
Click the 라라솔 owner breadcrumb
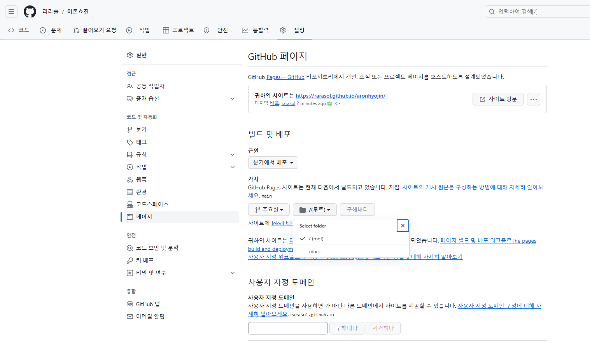pos(51,12)
